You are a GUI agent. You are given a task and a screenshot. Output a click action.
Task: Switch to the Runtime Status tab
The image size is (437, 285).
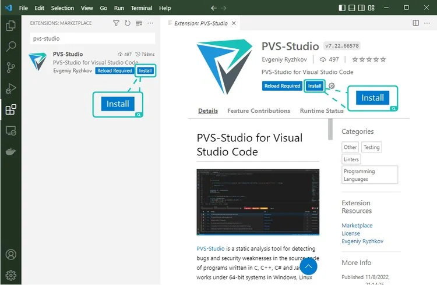point(322,111)
